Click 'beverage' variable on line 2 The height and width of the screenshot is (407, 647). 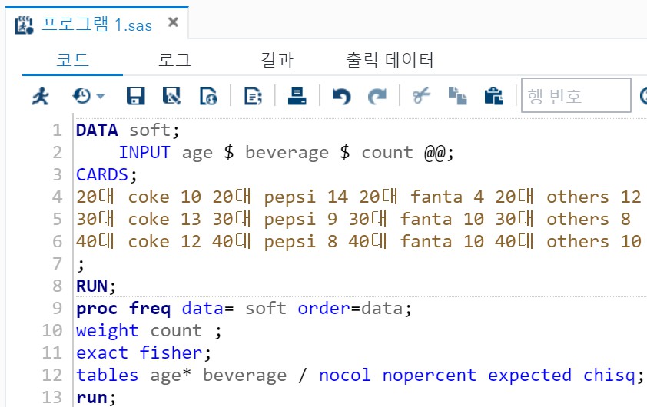[287, 153]
